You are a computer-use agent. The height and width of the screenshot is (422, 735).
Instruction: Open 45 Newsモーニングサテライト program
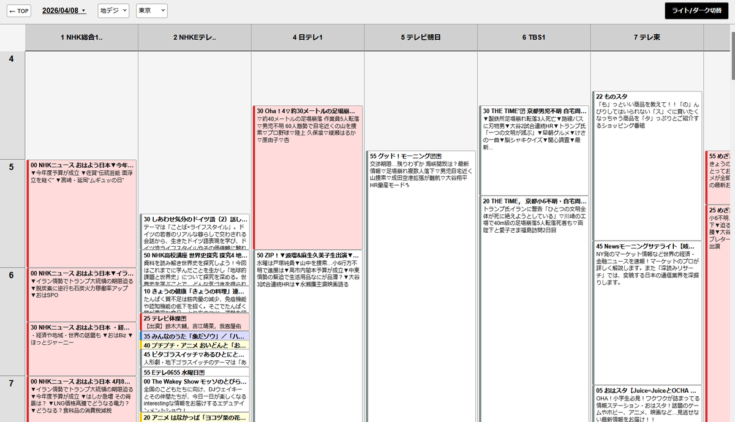tap(647, 312)
